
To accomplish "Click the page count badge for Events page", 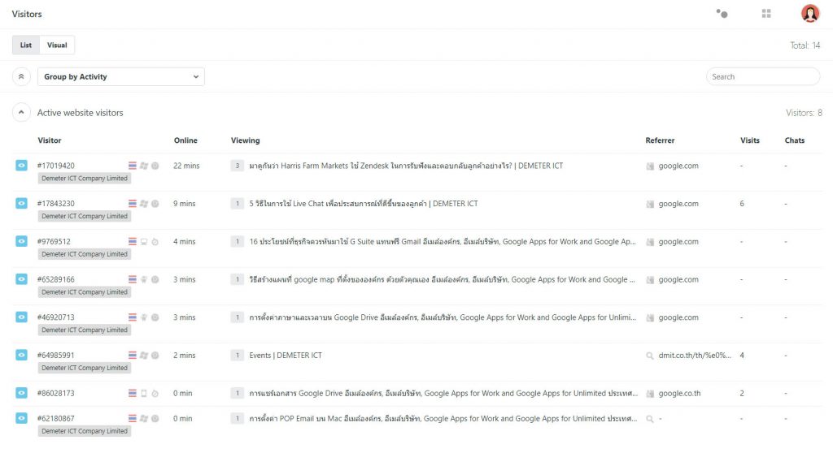I will (x=238, y=356).
